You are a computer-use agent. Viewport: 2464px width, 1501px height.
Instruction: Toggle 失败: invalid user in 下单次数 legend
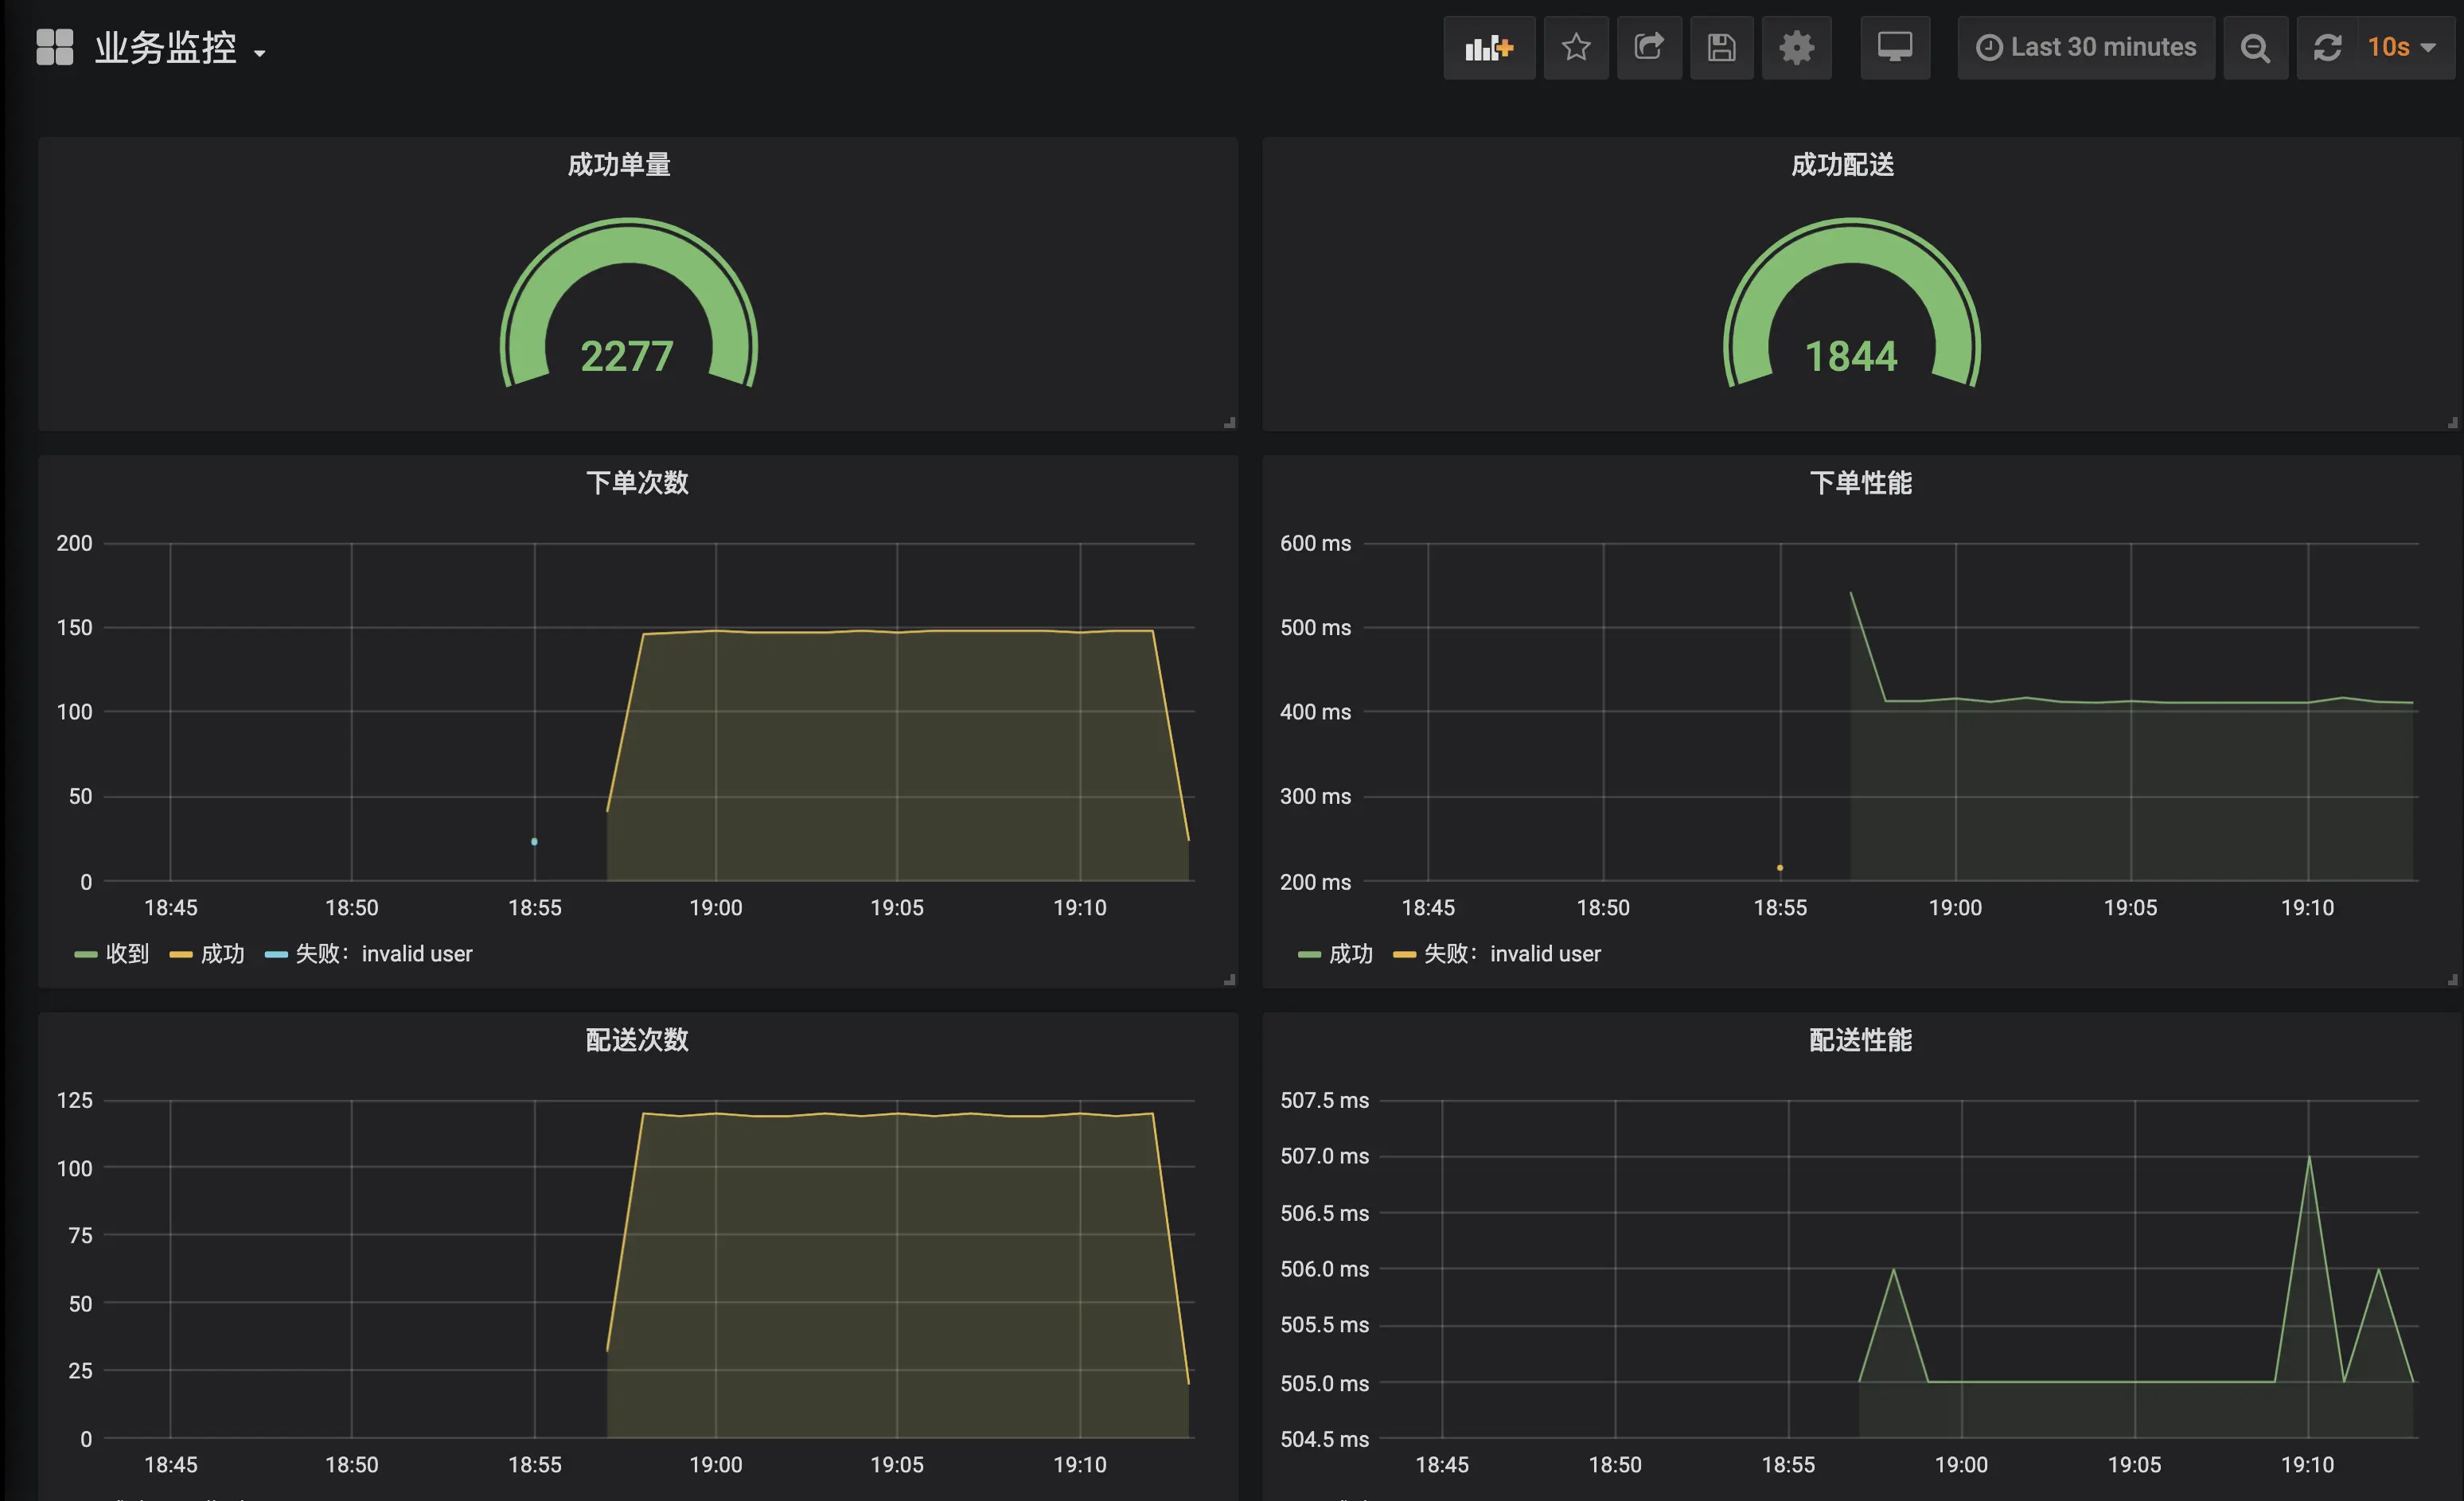pyautogui.click(x=384, y=954)
